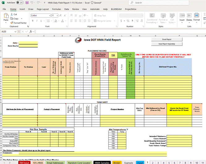The width and height of the screenshot is (206, 164).
Task: Apply the Font Color letter A
Action: coord(62,21)
